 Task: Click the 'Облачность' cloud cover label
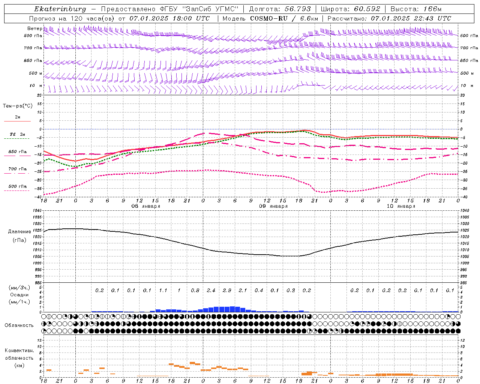19,325
